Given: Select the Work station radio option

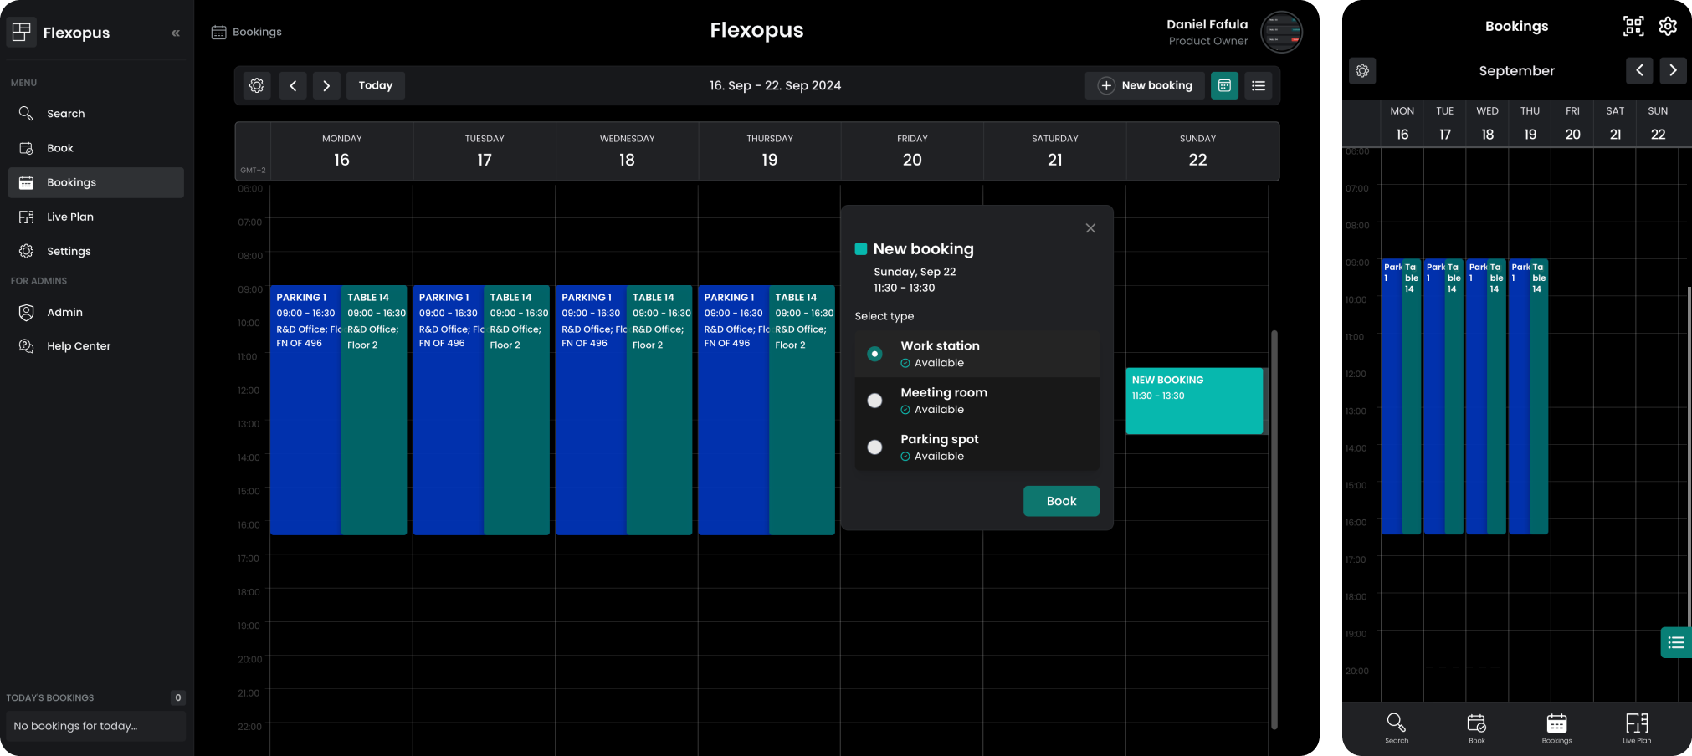Looking at the screenshot, I should coord(874,354).
